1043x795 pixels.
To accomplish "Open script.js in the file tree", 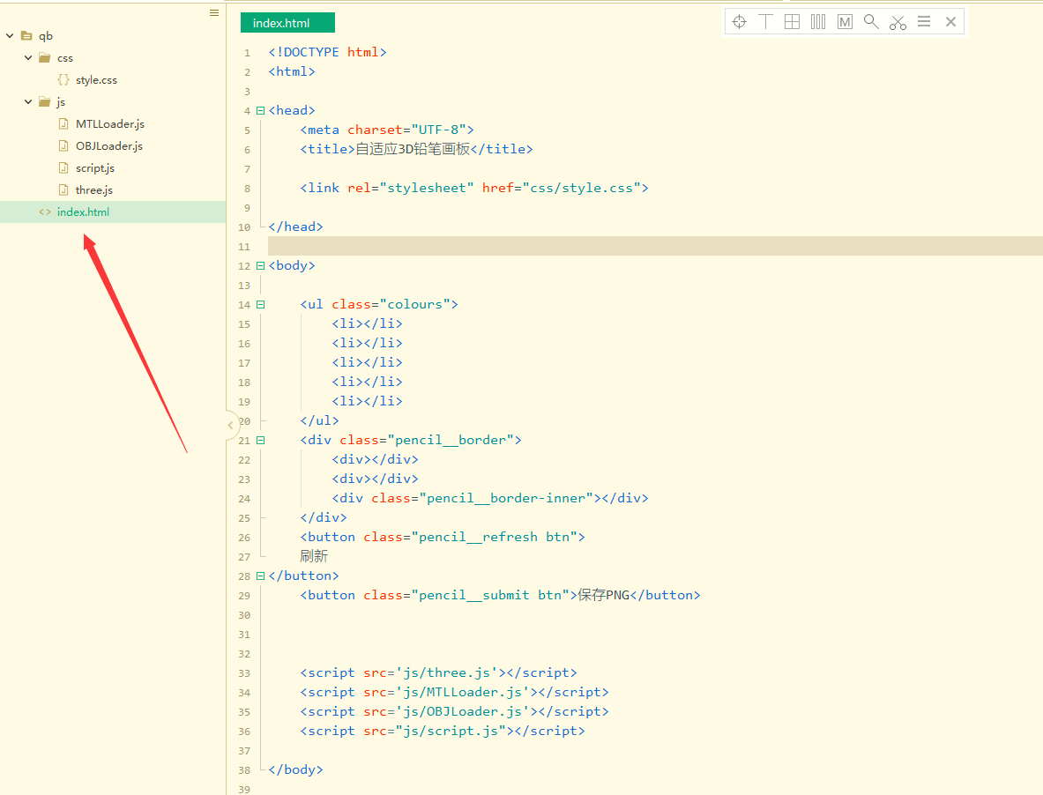I will tap(95, 168).
